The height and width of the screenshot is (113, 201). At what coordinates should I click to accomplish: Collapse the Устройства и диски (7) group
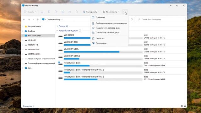click(x=57, y=31)
